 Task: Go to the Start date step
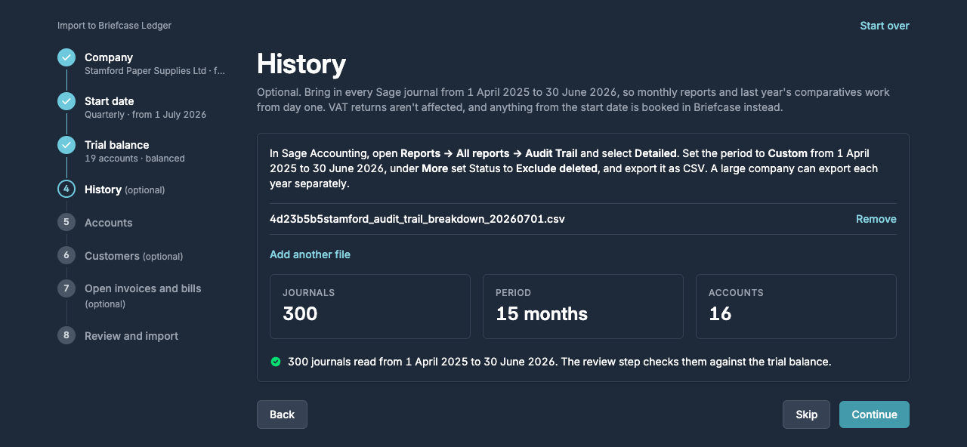tap(141, 107)
